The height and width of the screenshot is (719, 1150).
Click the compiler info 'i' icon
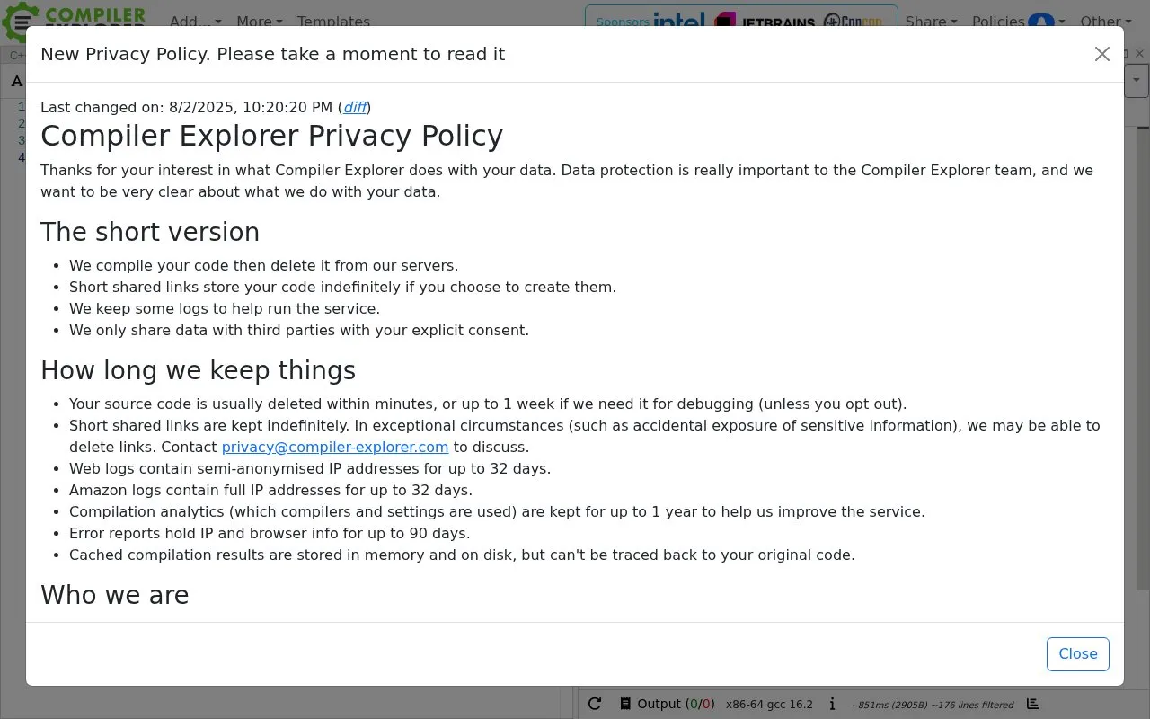[x=832, y=704]
